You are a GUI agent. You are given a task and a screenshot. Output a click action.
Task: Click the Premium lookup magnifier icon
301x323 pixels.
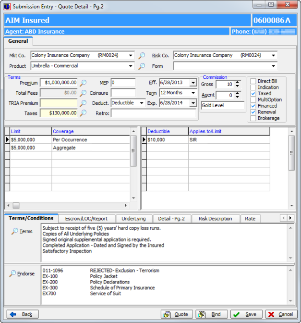pyautogui.click(x=83, y=83)
